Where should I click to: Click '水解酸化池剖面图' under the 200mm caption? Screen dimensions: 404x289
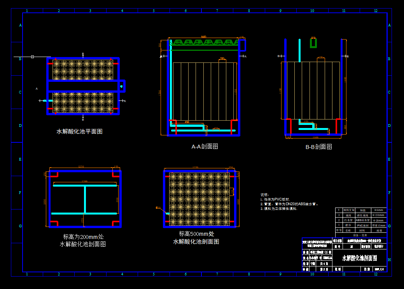pyautogui.click(x=83, y=244)
